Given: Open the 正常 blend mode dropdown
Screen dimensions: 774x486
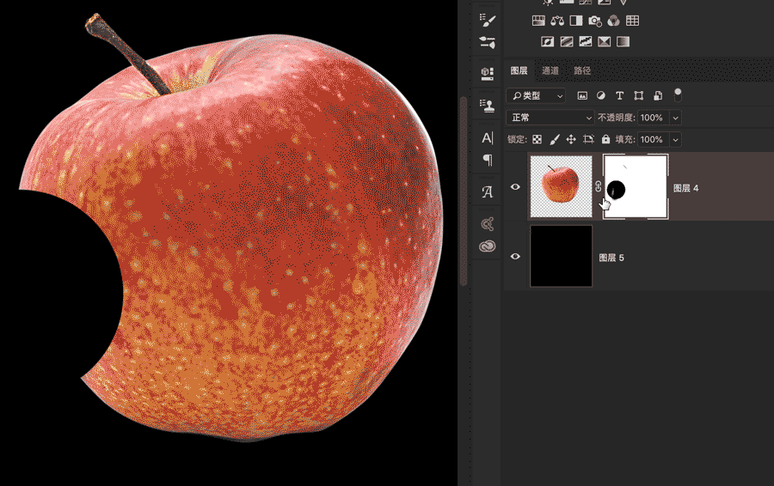Looking at the screenshot, I should point(550,118).
